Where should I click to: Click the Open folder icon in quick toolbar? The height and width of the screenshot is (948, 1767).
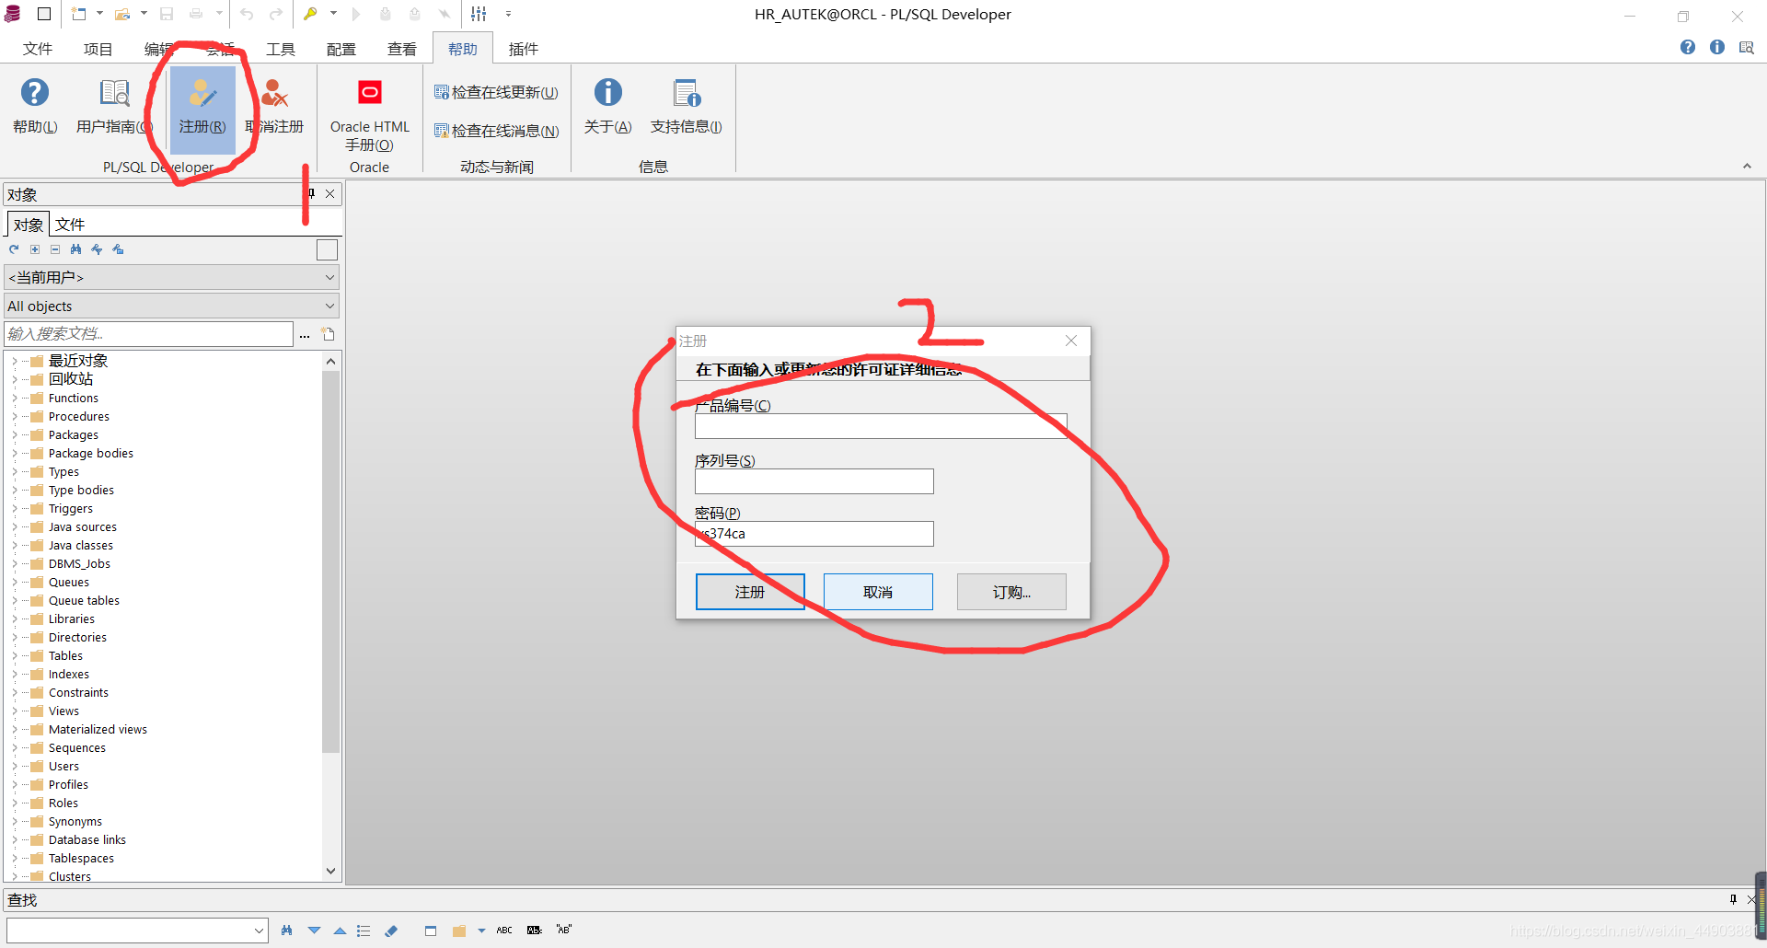(121, 14)
